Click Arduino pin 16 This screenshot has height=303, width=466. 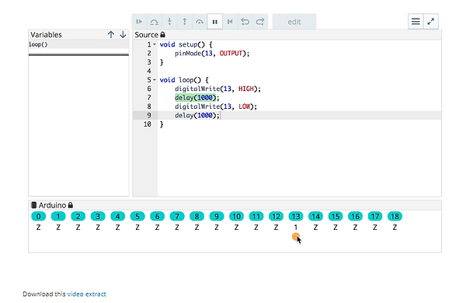355,216
